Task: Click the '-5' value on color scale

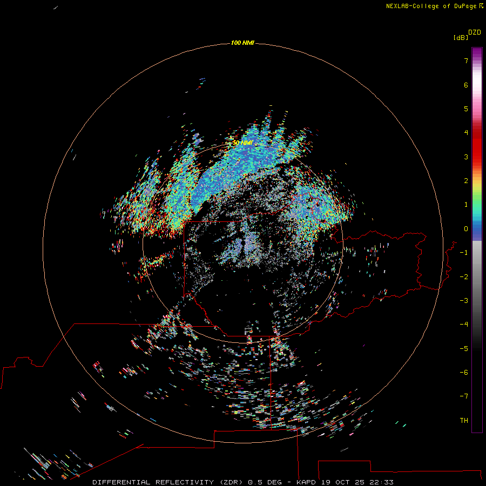Action: click(464, 349)
